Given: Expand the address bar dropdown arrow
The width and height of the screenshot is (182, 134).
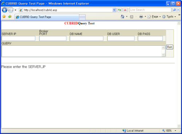Looking at the screenshot, I should click(114, 10).
